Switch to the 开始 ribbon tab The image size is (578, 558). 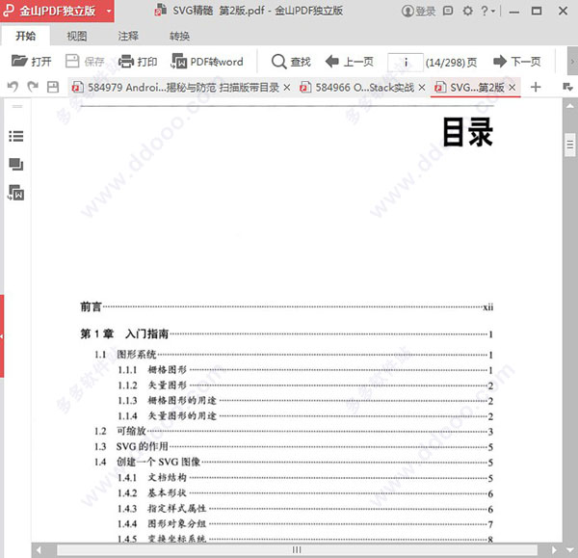click(x=25, y=36)
